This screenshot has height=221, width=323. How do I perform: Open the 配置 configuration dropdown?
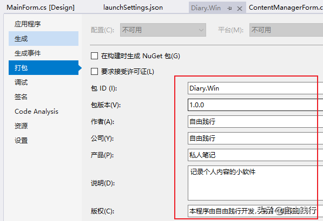tap(163, 30)
